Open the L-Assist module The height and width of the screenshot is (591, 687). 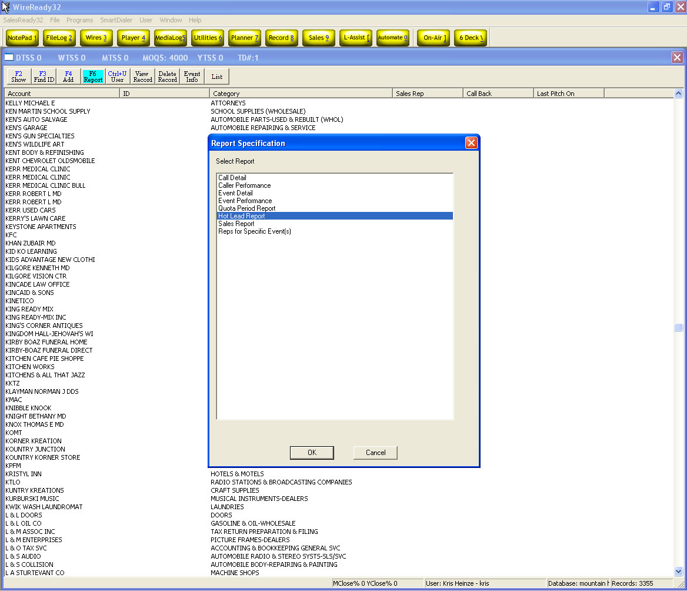click(356, 38)
